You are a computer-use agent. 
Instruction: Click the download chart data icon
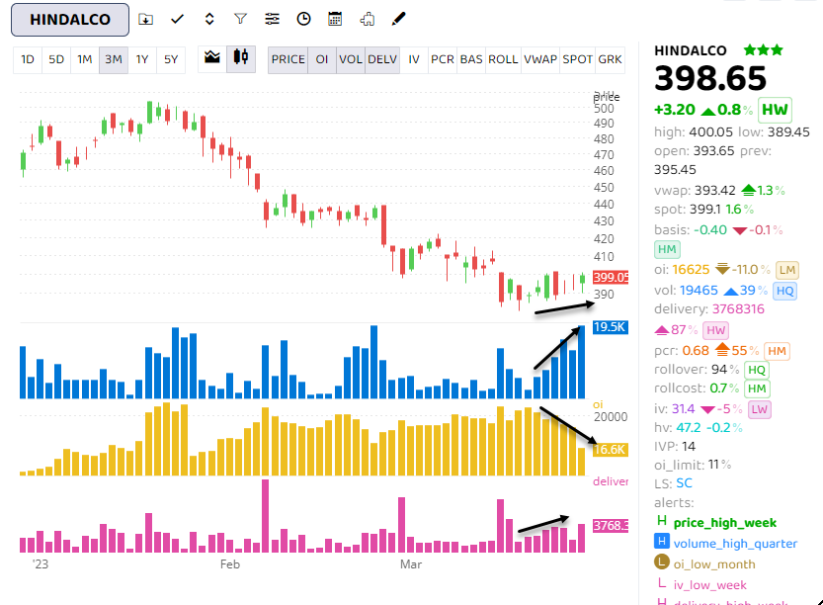pyautogui.click(x=143, y=19)
